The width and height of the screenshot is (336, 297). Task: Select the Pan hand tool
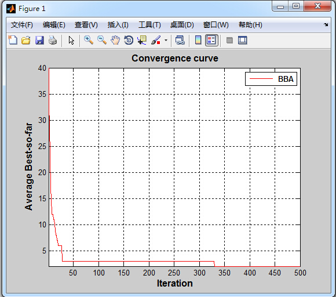pyautogui.click(x=115, y=40)
